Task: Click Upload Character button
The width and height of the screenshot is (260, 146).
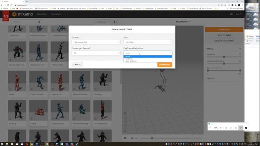Action: (224, 41)
